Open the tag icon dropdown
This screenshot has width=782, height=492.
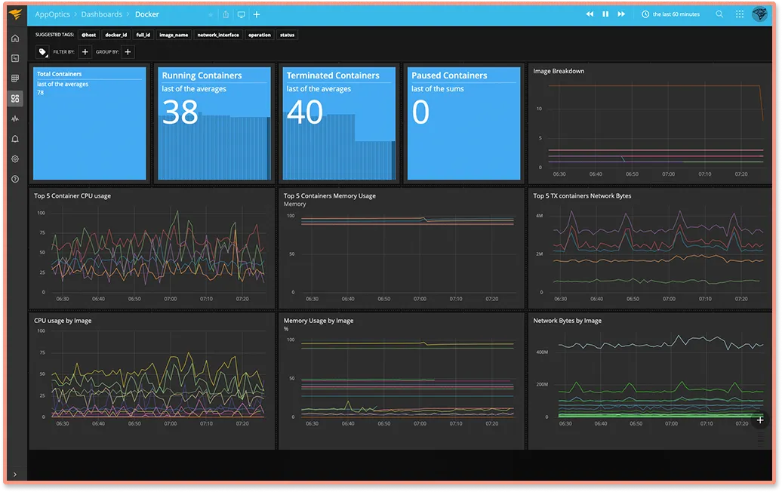tap(42, 52)
